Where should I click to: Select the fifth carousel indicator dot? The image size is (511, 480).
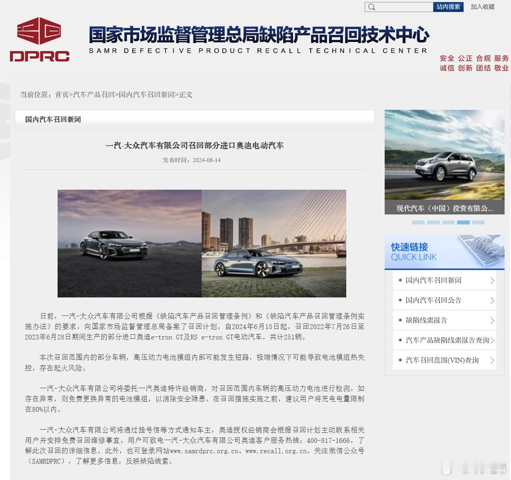tap(478, 222)
